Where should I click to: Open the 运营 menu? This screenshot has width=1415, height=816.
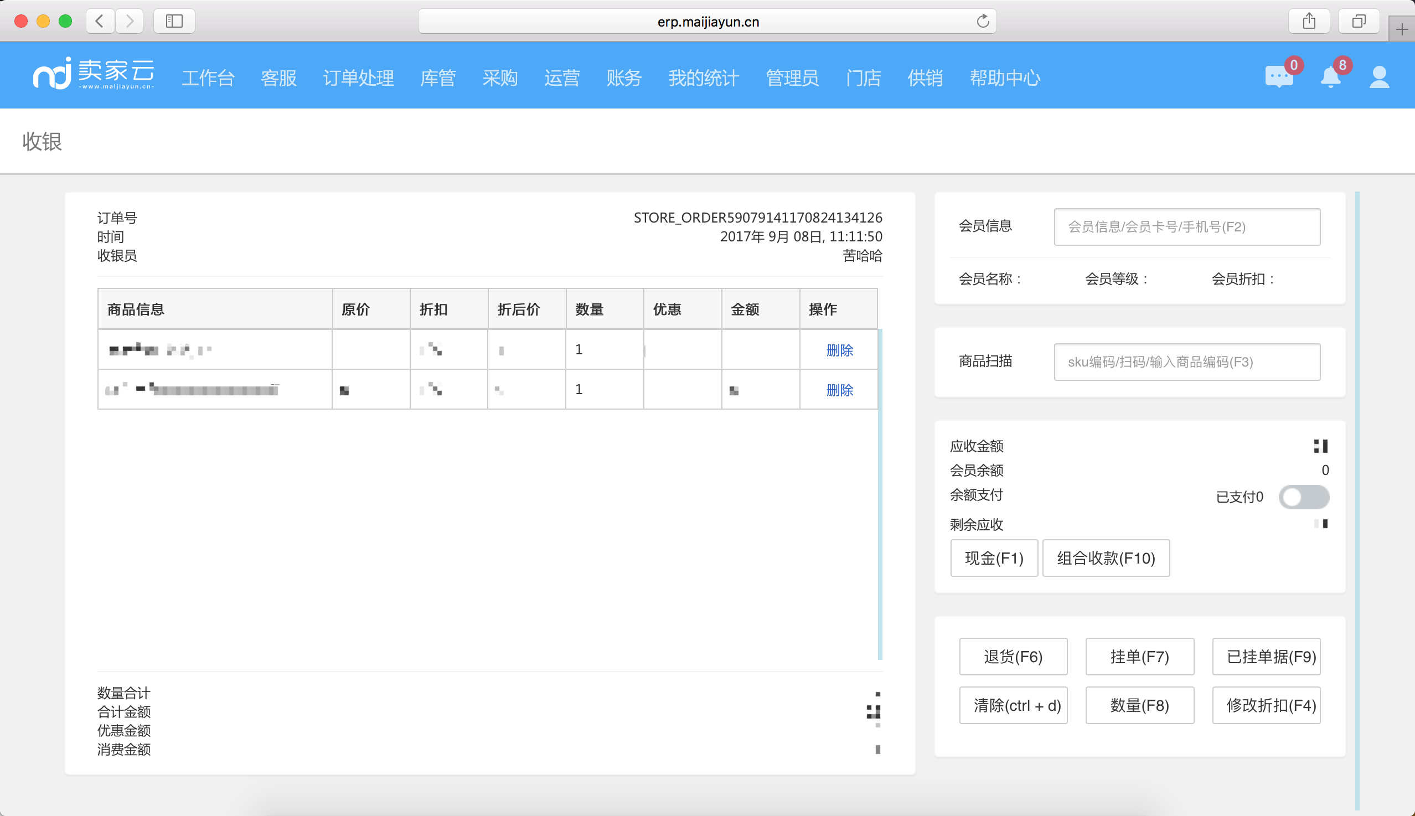pyautogui.click(x=562, y=78)
